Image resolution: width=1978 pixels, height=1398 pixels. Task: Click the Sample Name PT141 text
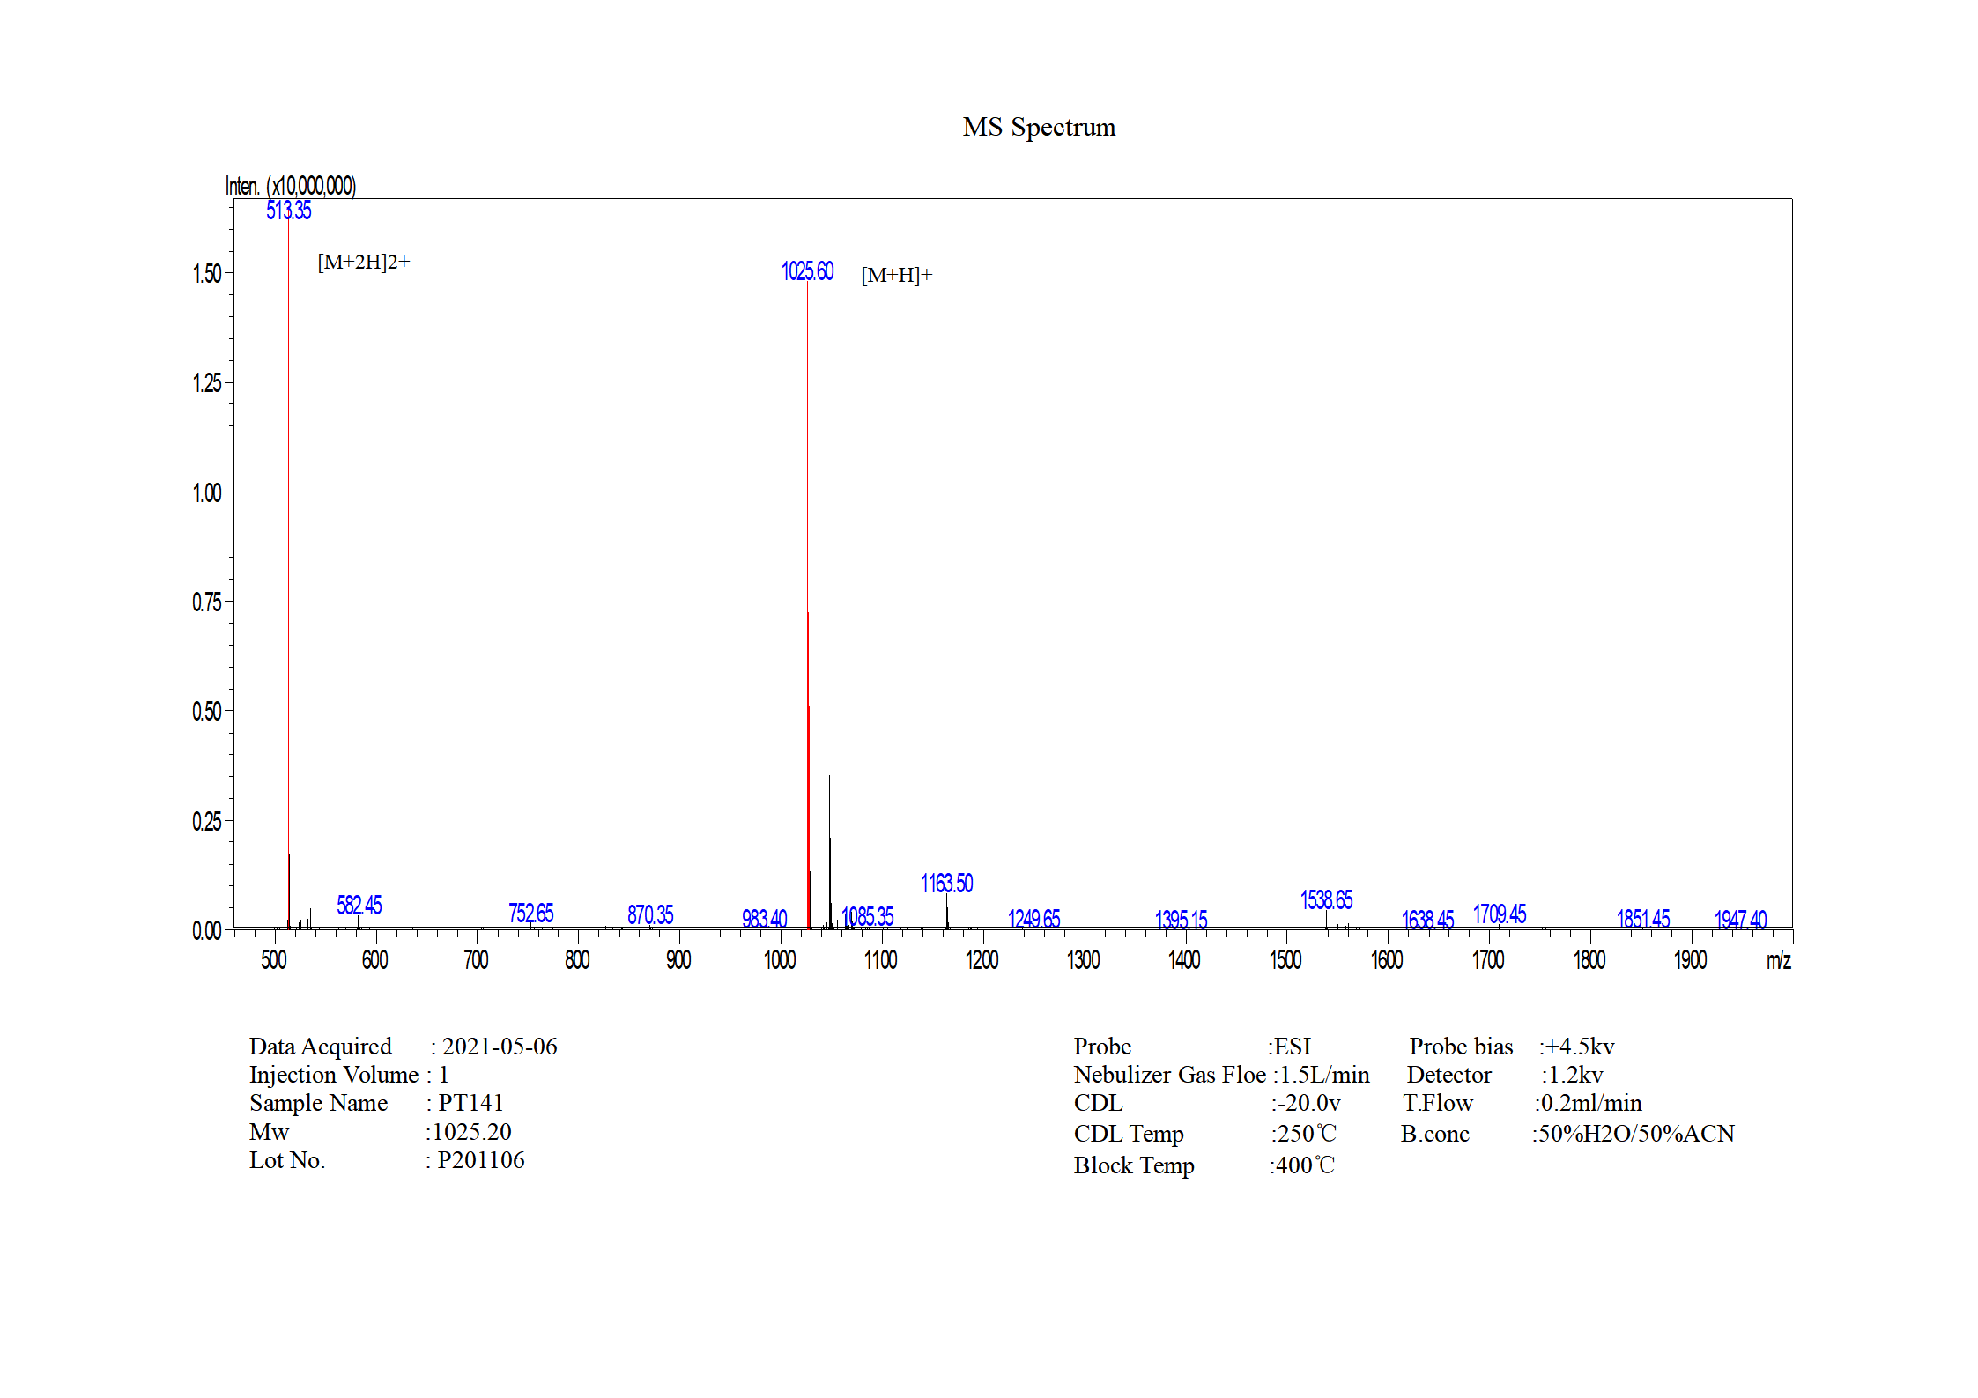470,1103
